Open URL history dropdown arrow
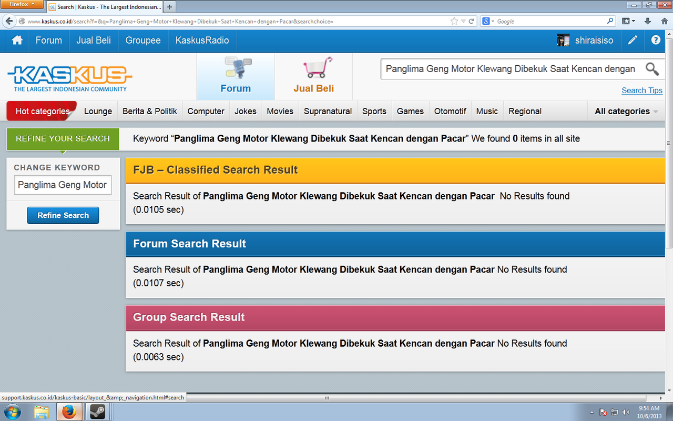The height and width of the screenshot is (421, 673). tap(463, 22)
